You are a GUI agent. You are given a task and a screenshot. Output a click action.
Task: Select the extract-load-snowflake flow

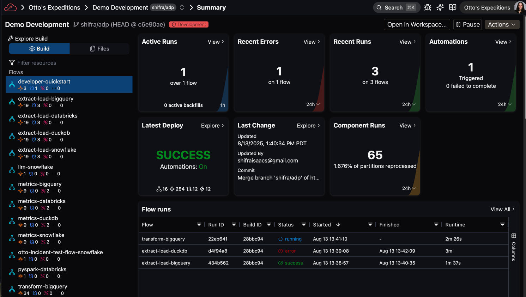pos(69,153)
